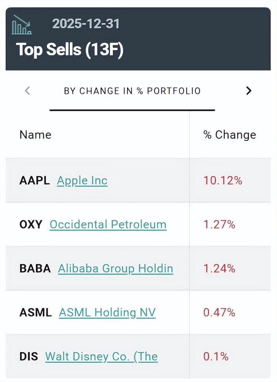Image resolution: width=277 pixels, height=382 pixels.
Task: Click the declining bar chart icon
Action: [x=22, y=25]
